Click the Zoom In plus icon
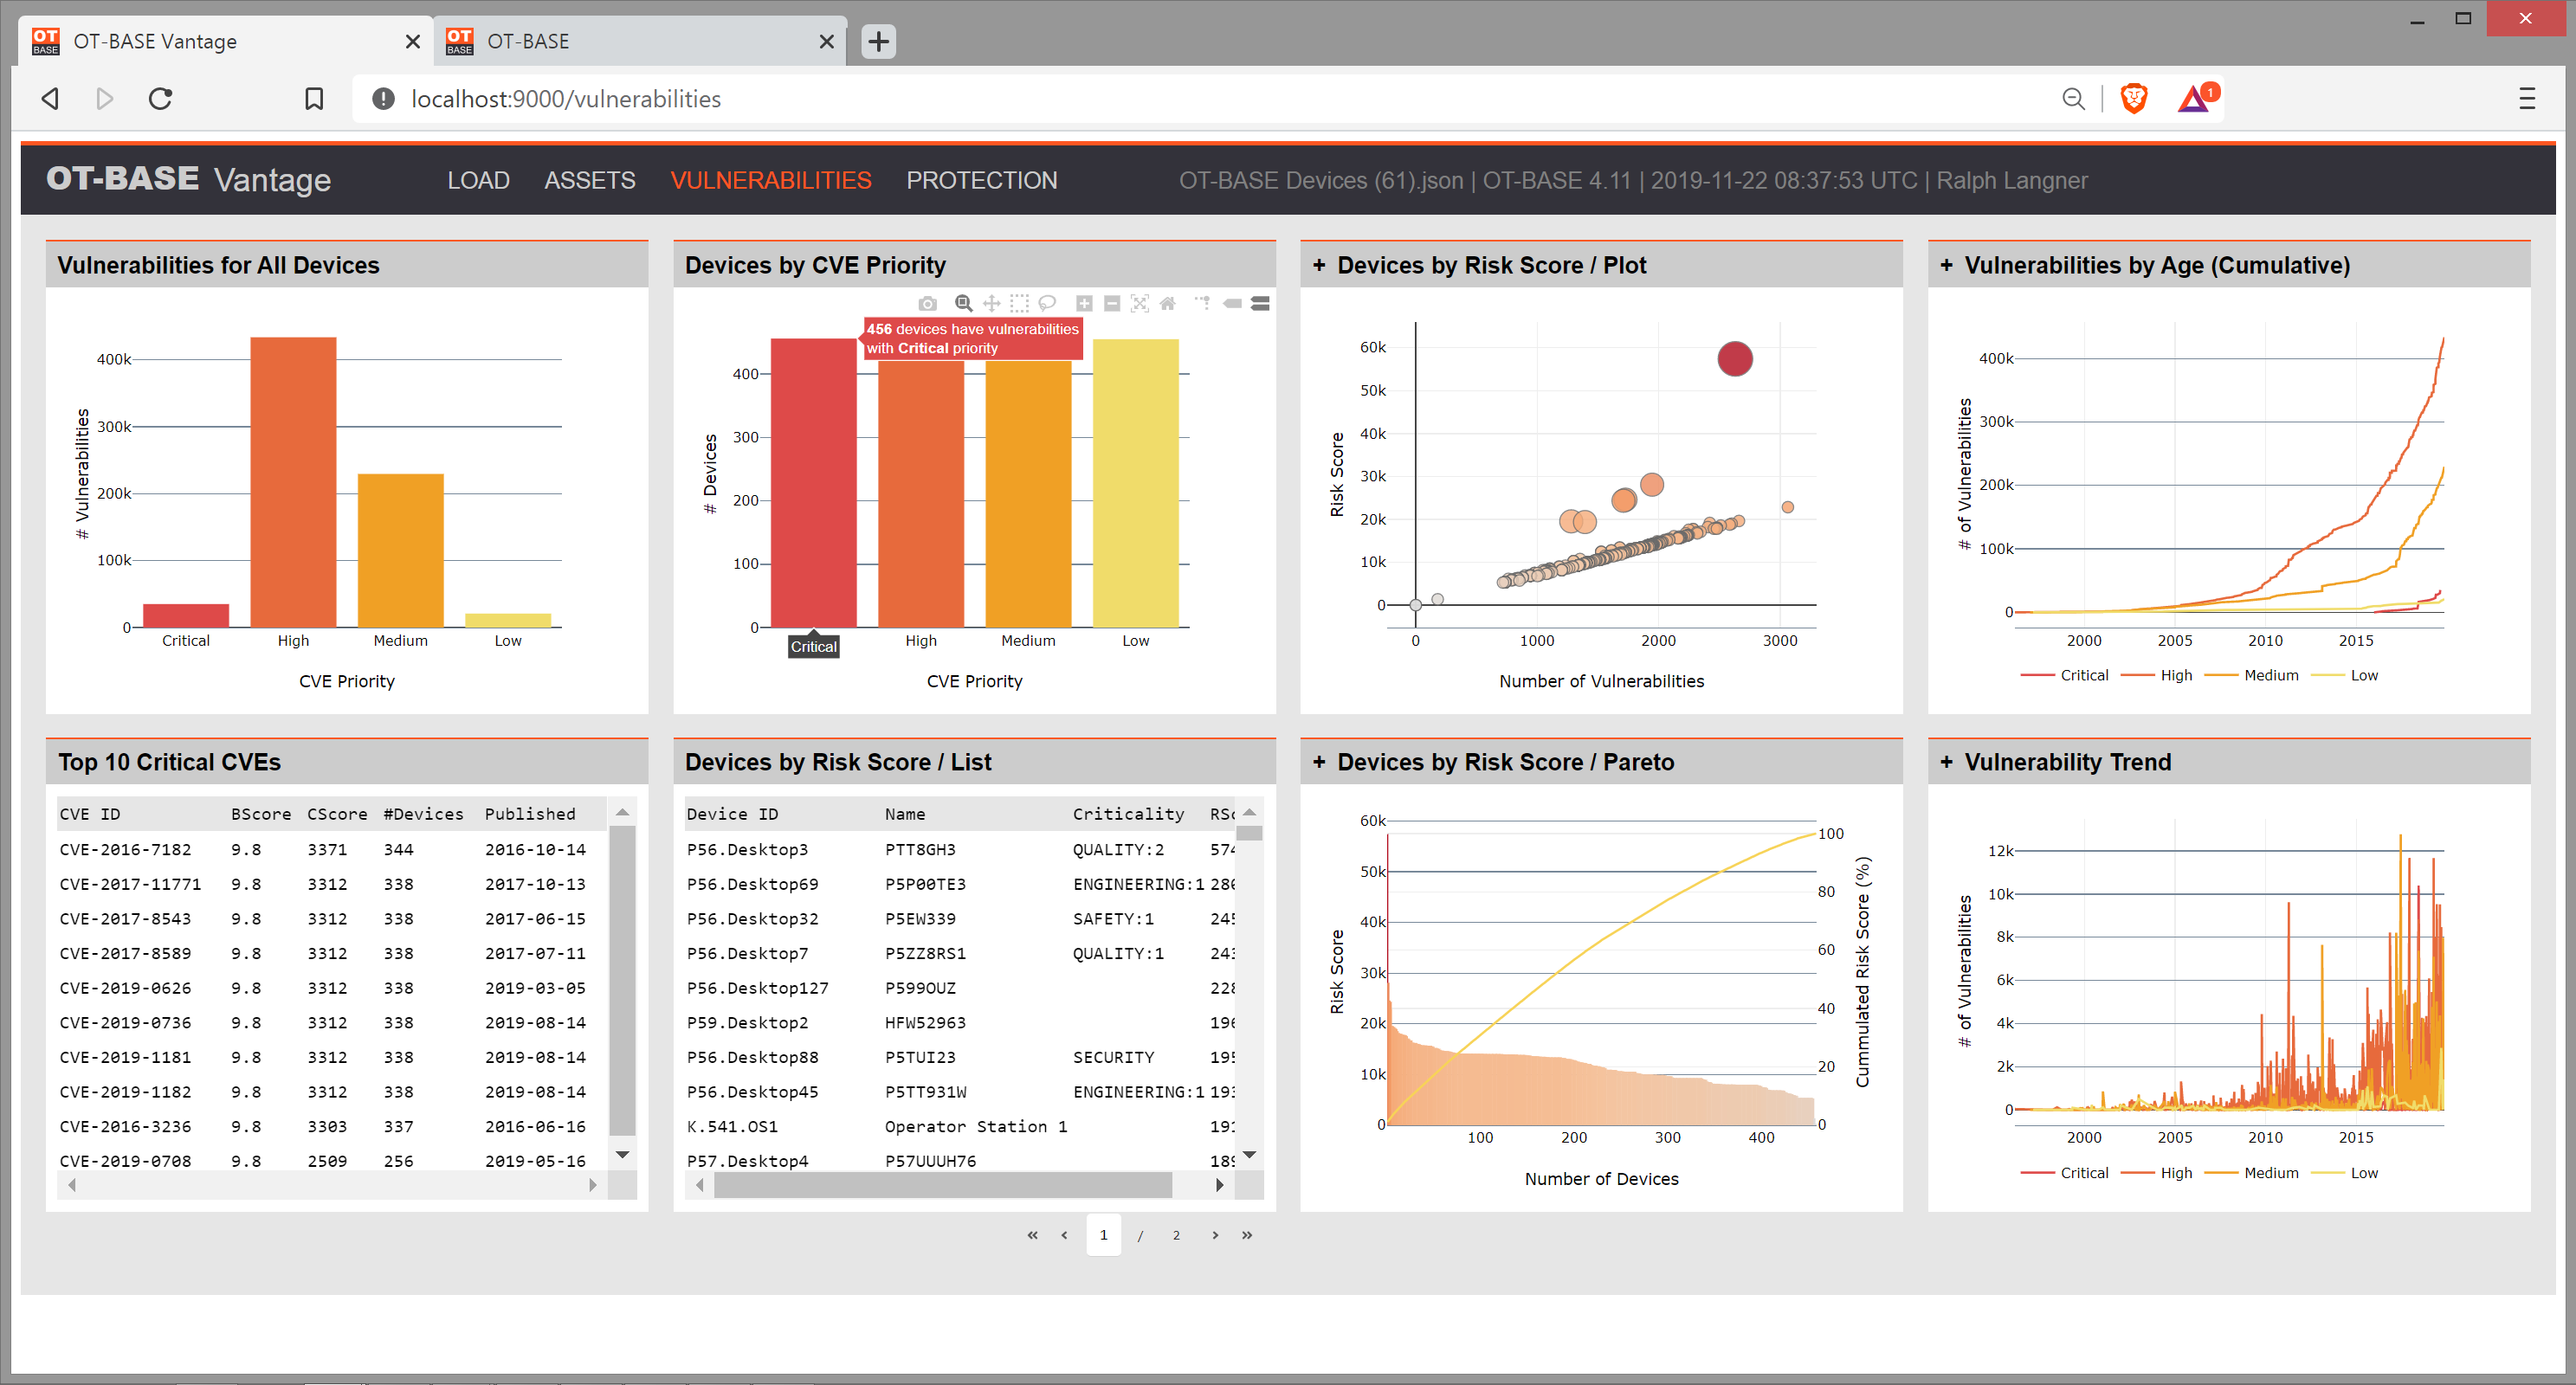 tap(1084, 304)
